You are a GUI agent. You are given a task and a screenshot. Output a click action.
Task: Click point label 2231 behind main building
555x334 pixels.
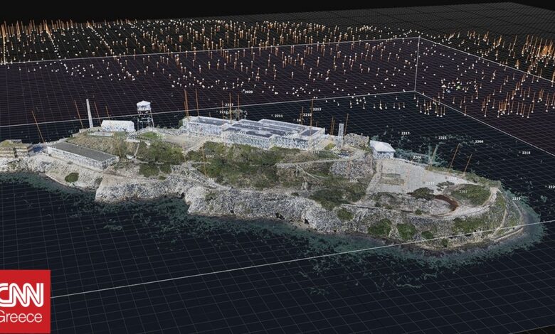(x=278, y=116)
